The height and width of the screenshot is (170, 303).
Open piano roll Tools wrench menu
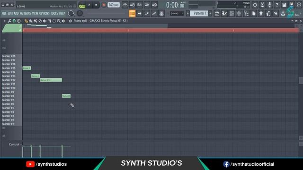click(9, 21)
